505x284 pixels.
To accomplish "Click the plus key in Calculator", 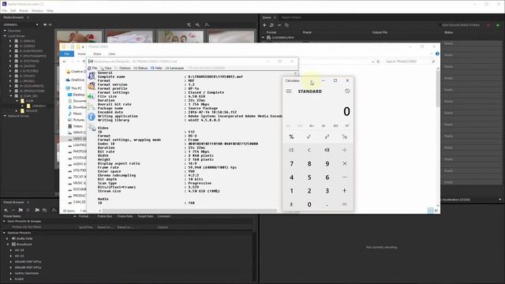I will click(345, 191).
